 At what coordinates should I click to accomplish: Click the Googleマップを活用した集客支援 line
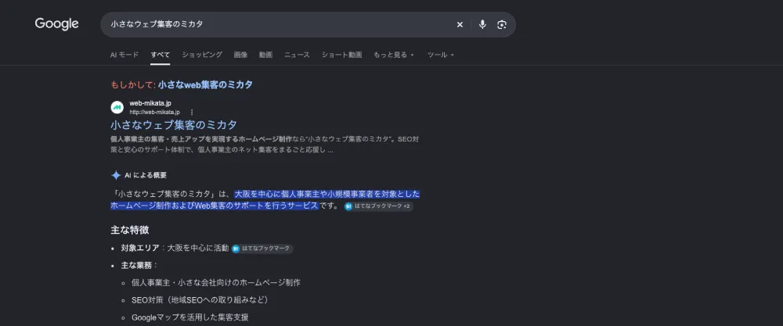point(190,317)
